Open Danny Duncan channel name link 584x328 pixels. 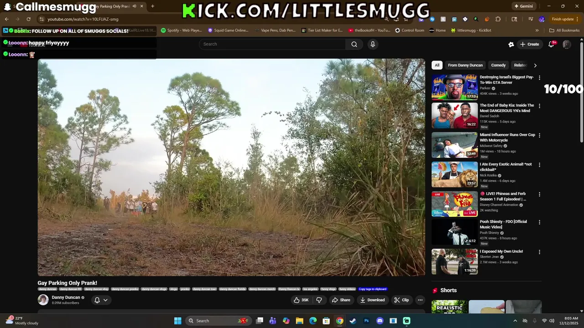[x=66, y=297]
